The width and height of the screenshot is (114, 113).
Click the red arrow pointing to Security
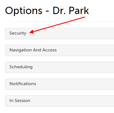tap(57, 25)
